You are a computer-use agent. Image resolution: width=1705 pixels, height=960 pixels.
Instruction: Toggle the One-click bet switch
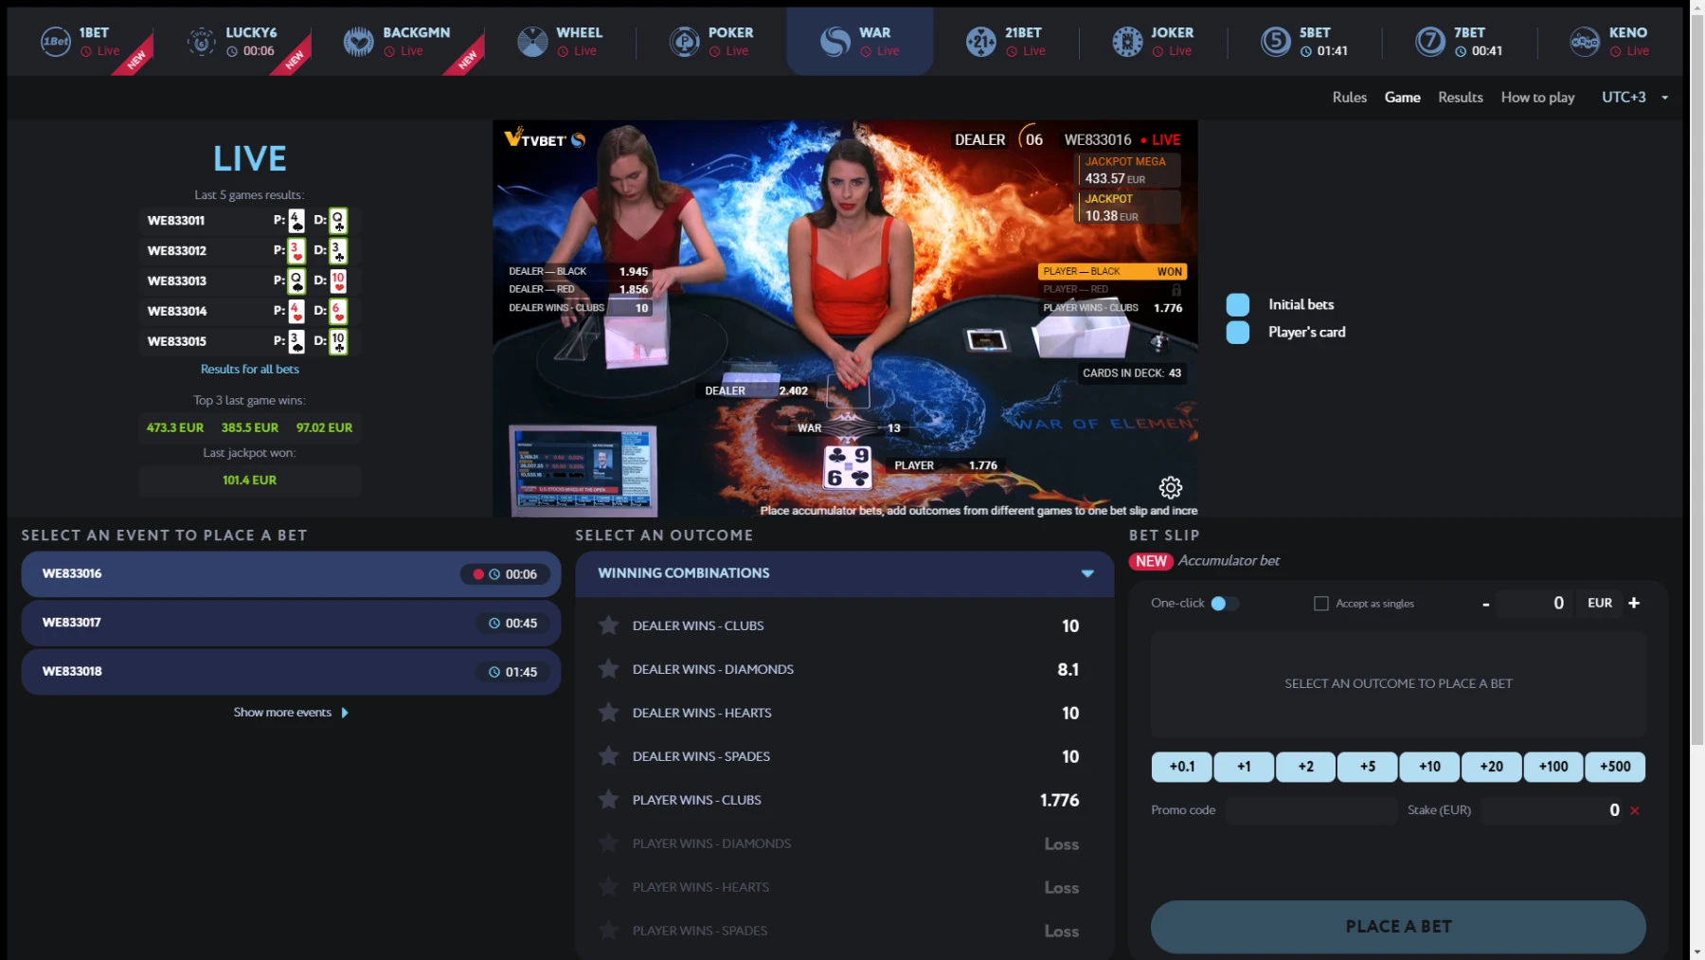point(1223,604)
